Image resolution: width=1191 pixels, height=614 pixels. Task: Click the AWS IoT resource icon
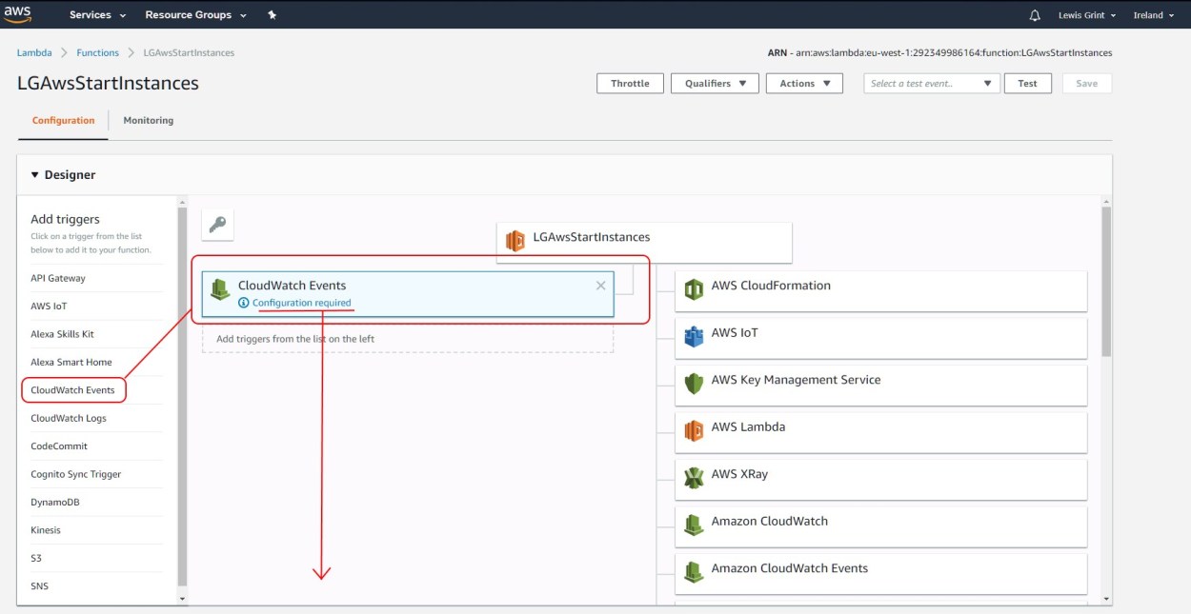pyautogui.click(x=694, y=336)
